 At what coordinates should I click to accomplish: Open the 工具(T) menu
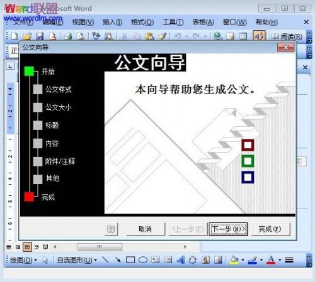[x=173, y=22]
